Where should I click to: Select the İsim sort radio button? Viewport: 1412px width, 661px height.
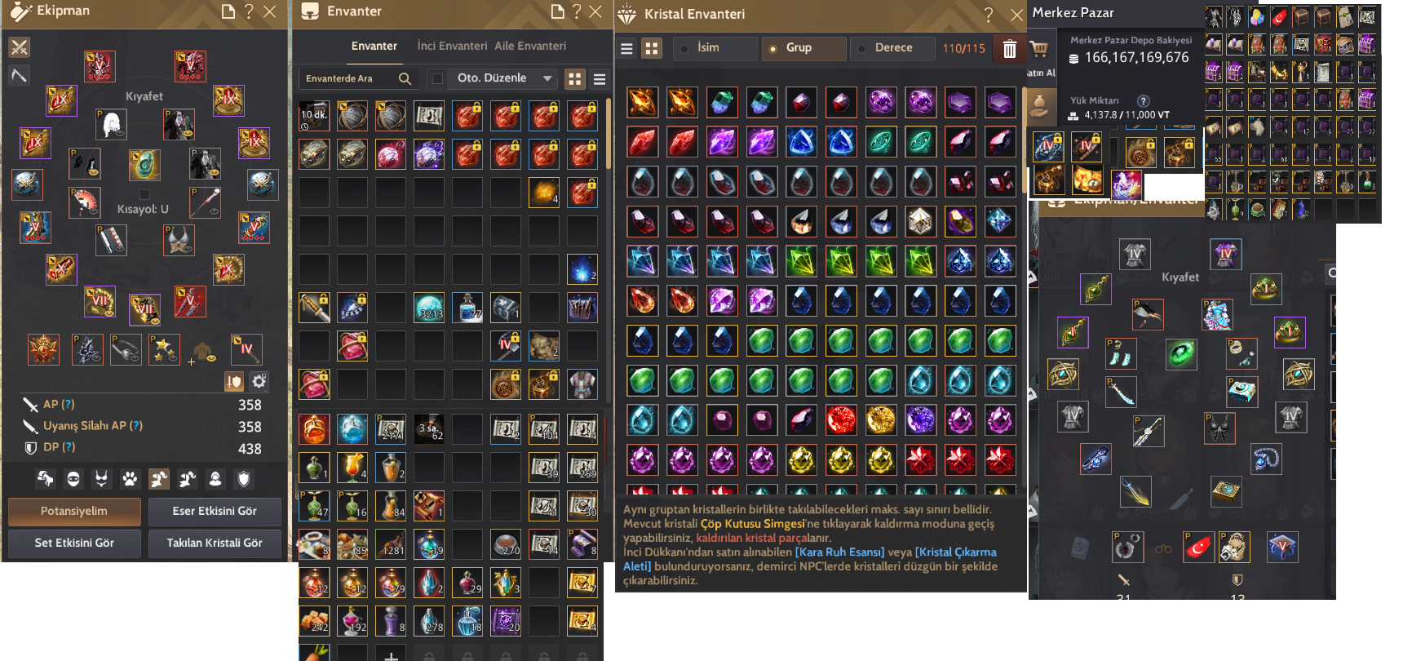click(x=684, y=48)
